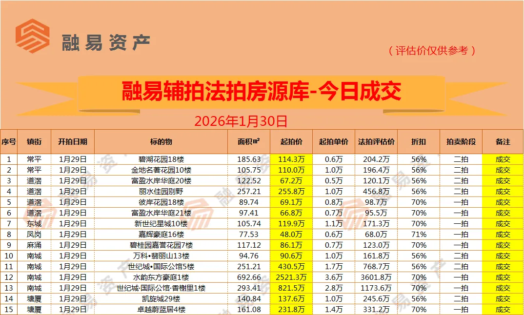Click the area value 185.63

[x=249, y=159]
